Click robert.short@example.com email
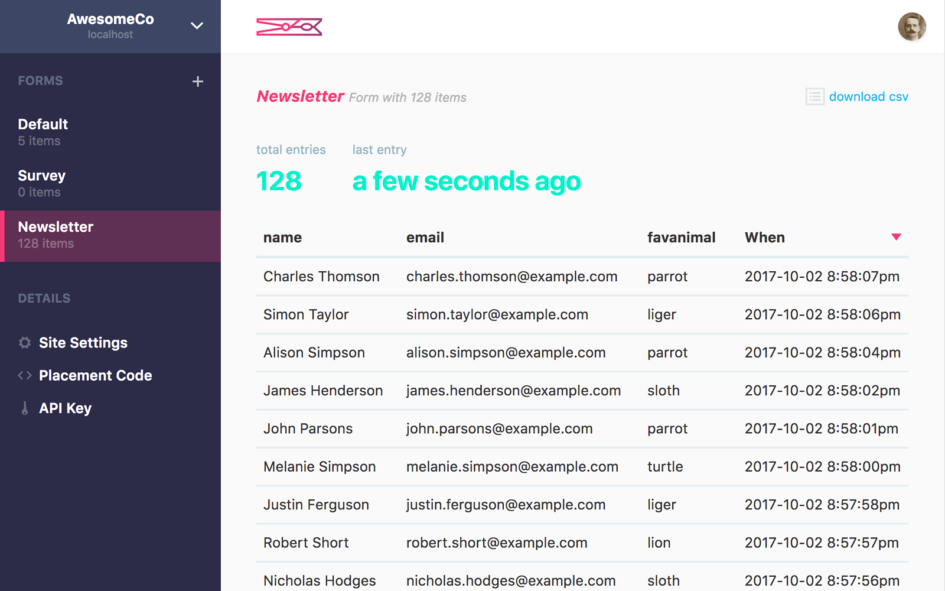Image resolution: width=945 pixels, height=591 pixels. 497,543
